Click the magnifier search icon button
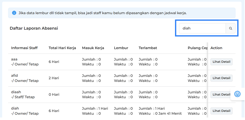Screen dimensions: 245x120 [x=230, y=28]
